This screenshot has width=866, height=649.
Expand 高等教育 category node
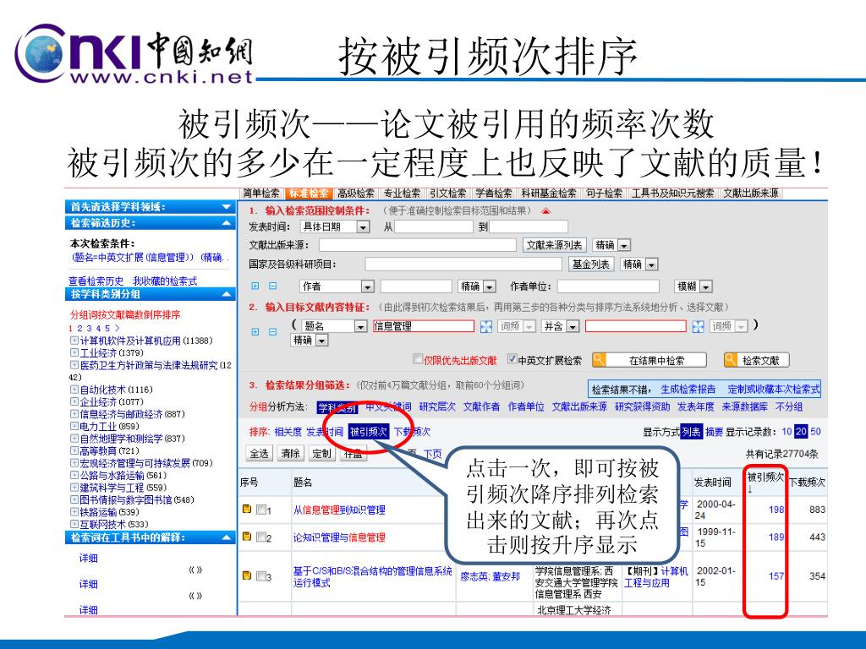click(x=74, y=450)
